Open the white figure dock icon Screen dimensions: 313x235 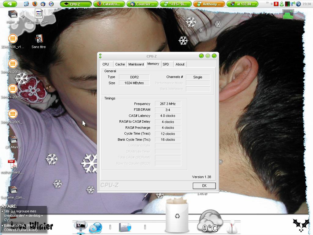[232, 227]
